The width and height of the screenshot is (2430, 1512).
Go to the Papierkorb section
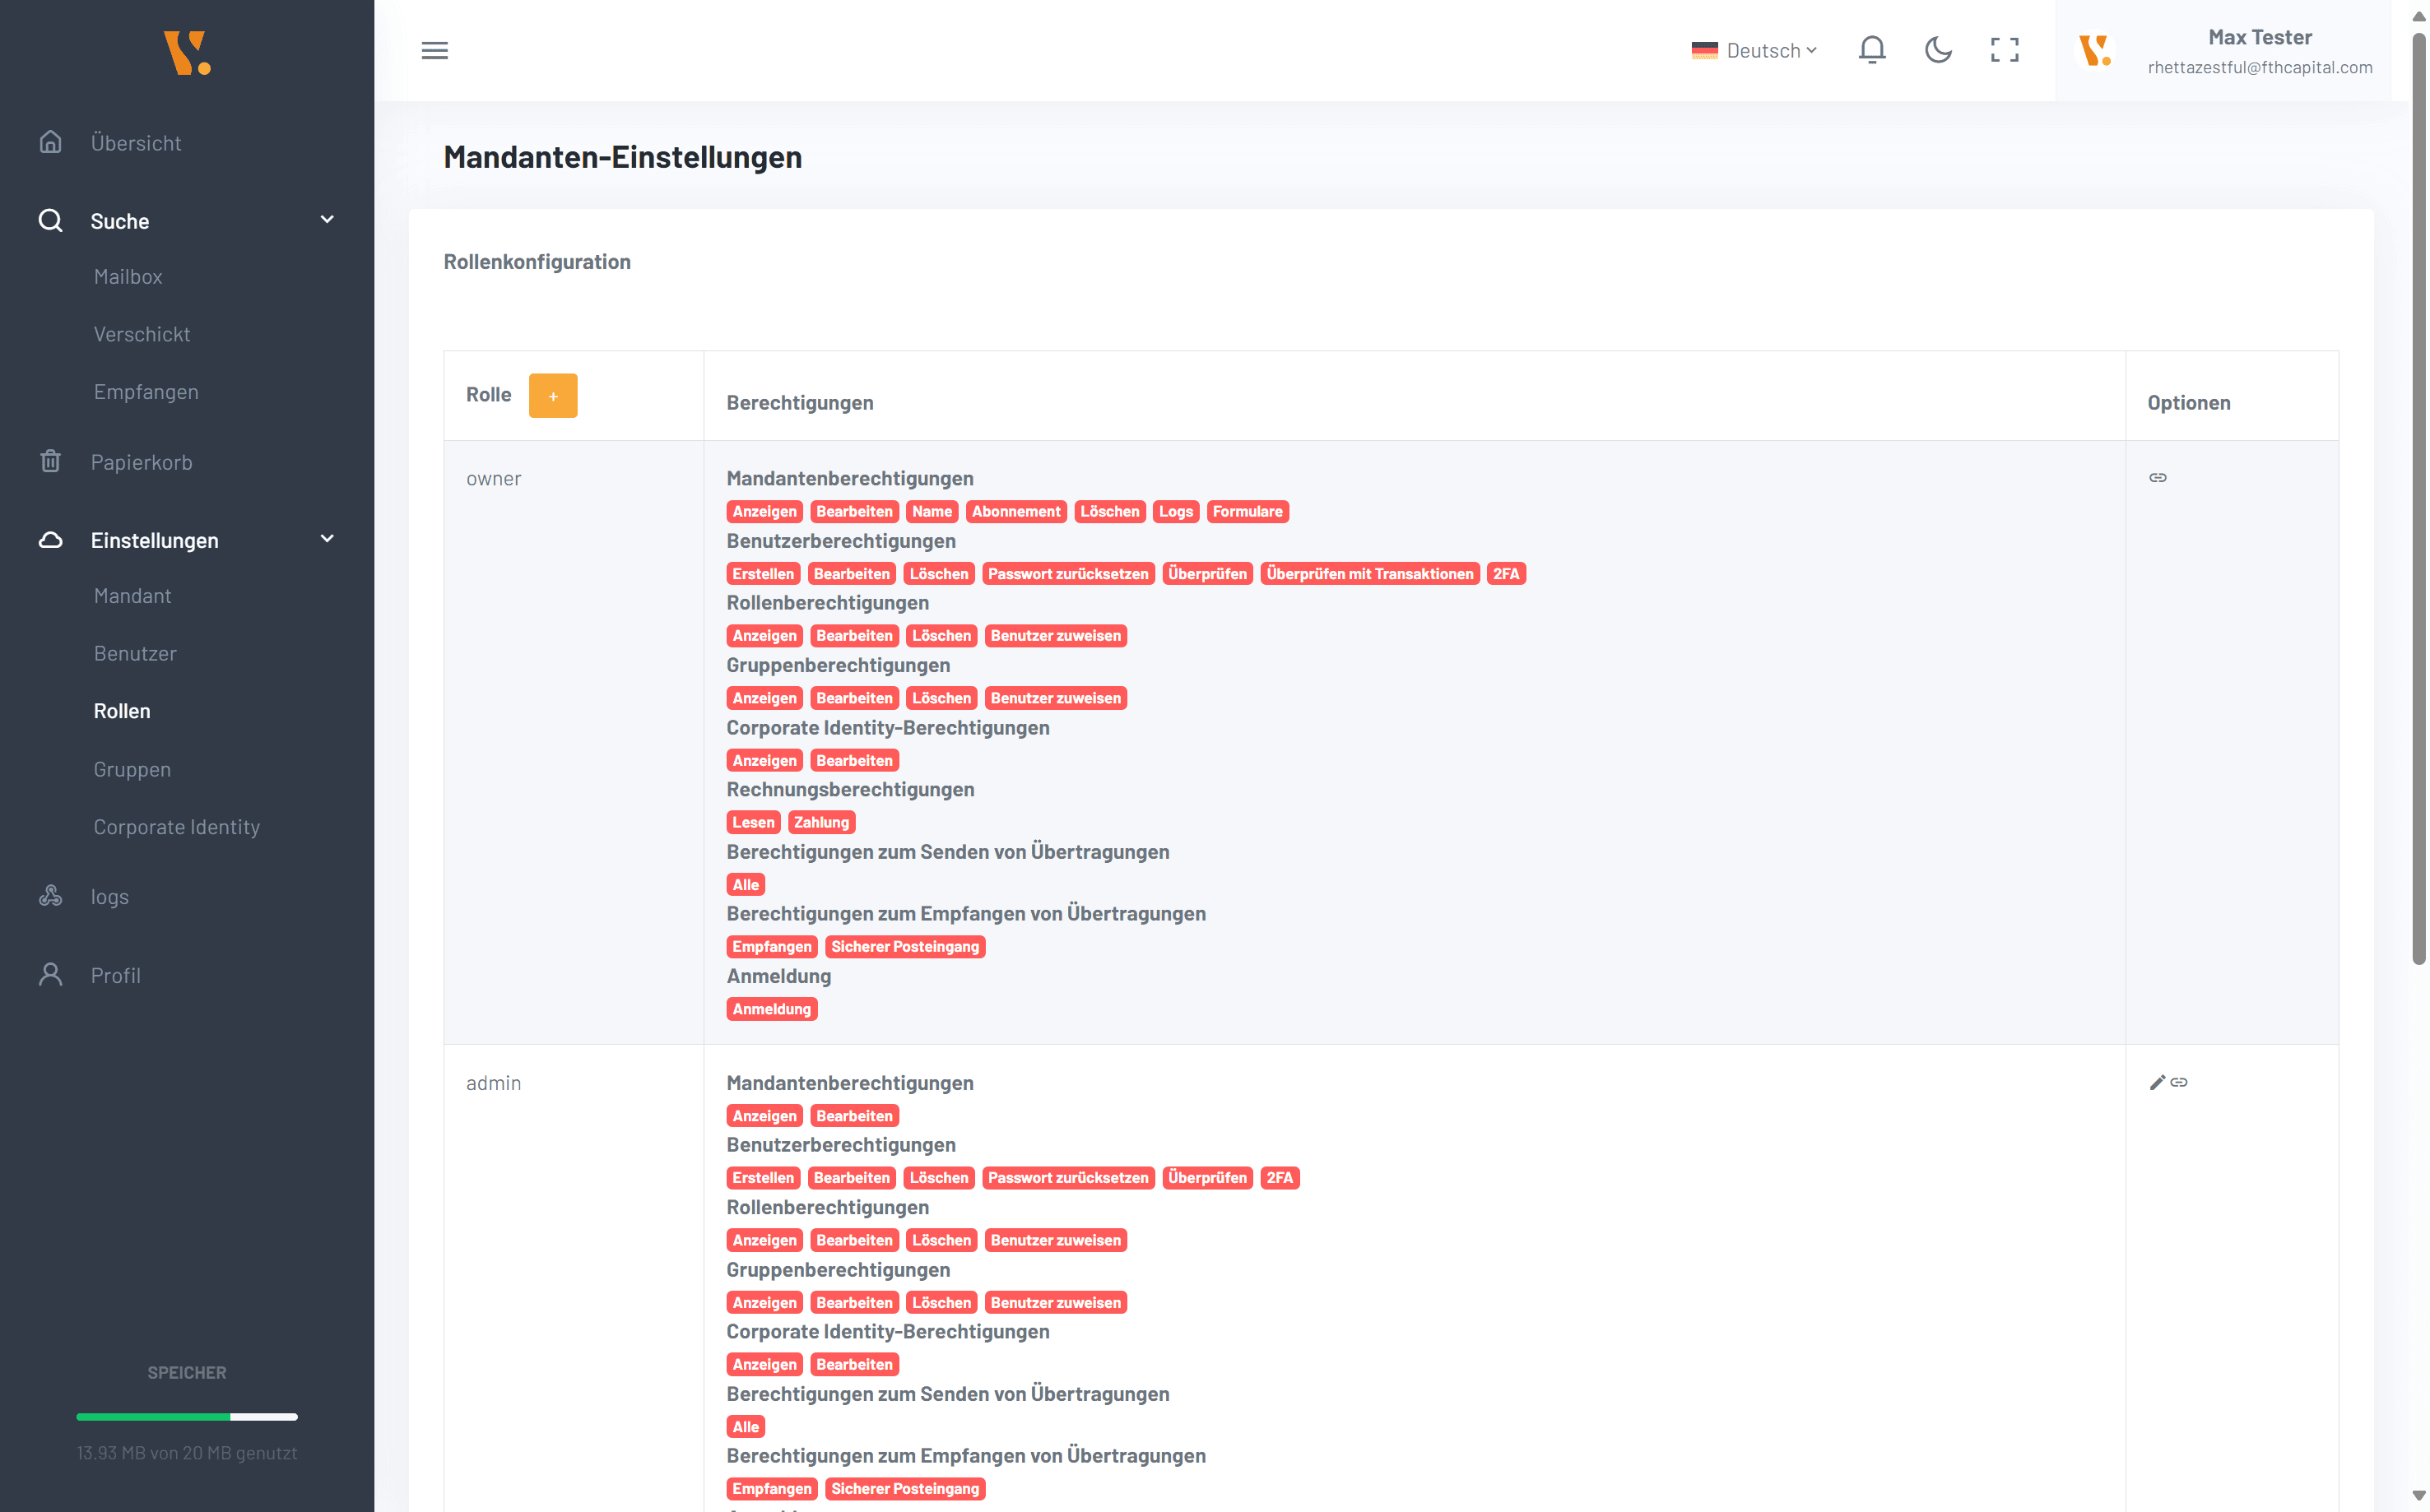(x=141, y=462)
